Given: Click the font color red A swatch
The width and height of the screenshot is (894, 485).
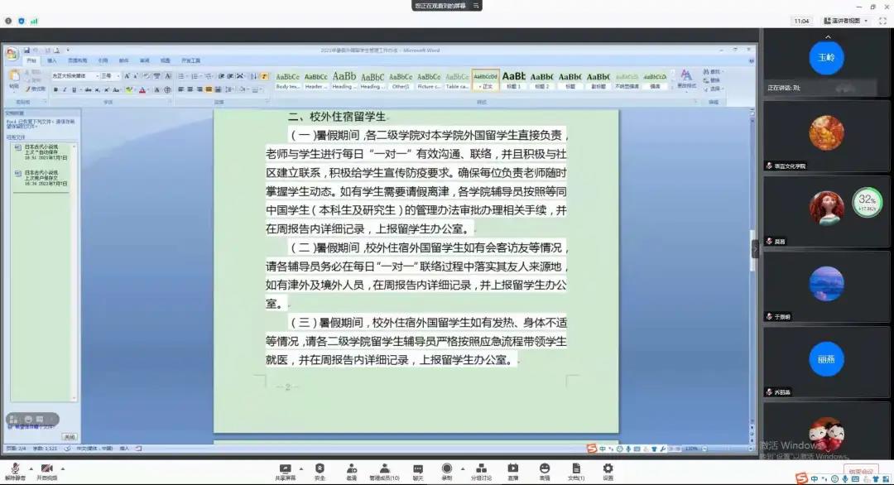Looking at the screenshot, I should [x=142, y=89].
